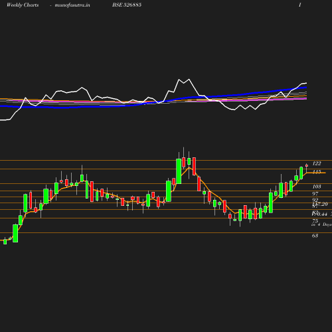332x332 pixels.
Task: Click the 122 price level label
Action: [x=317, y=163]
